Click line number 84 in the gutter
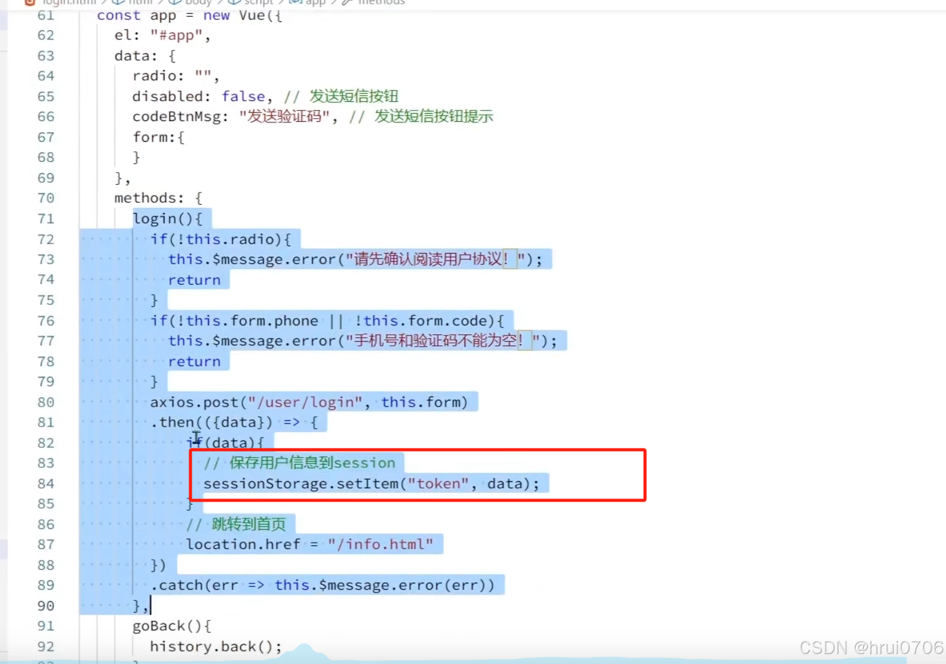 (46, 483)
